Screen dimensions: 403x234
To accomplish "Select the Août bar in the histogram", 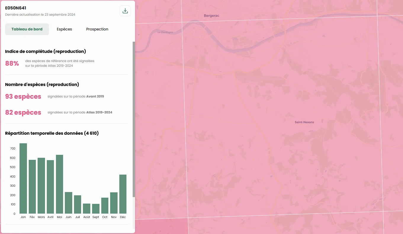I will 86,209.
